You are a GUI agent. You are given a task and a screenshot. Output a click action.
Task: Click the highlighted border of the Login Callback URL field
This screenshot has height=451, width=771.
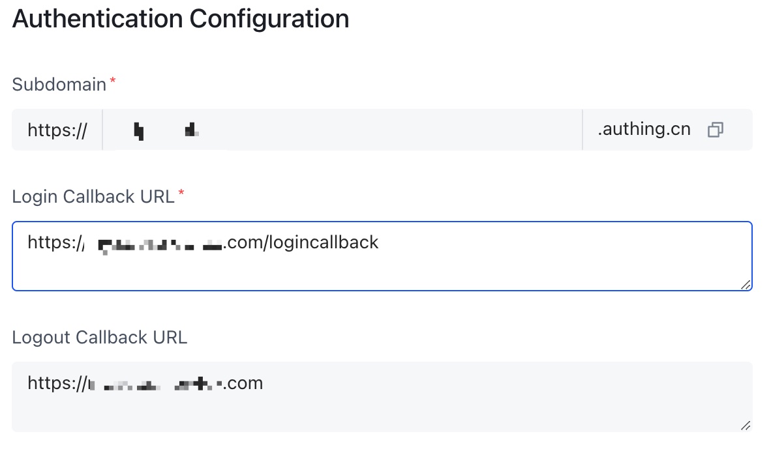coord(383,222)
